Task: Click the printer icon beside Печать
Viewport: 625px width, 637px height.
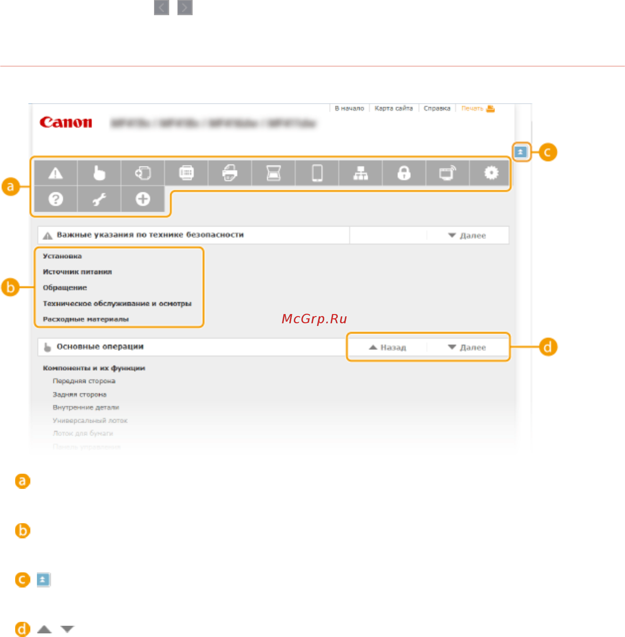Action: coord(490,109)
